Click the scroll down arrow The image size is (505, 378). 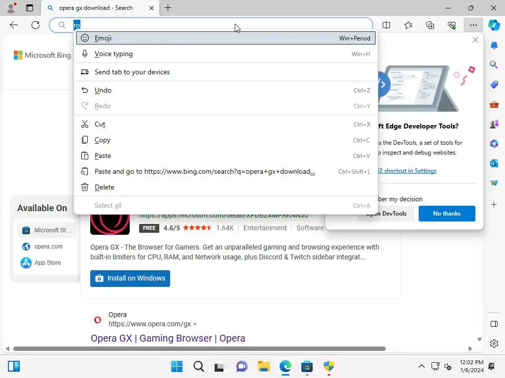click(x=479, y=340)
